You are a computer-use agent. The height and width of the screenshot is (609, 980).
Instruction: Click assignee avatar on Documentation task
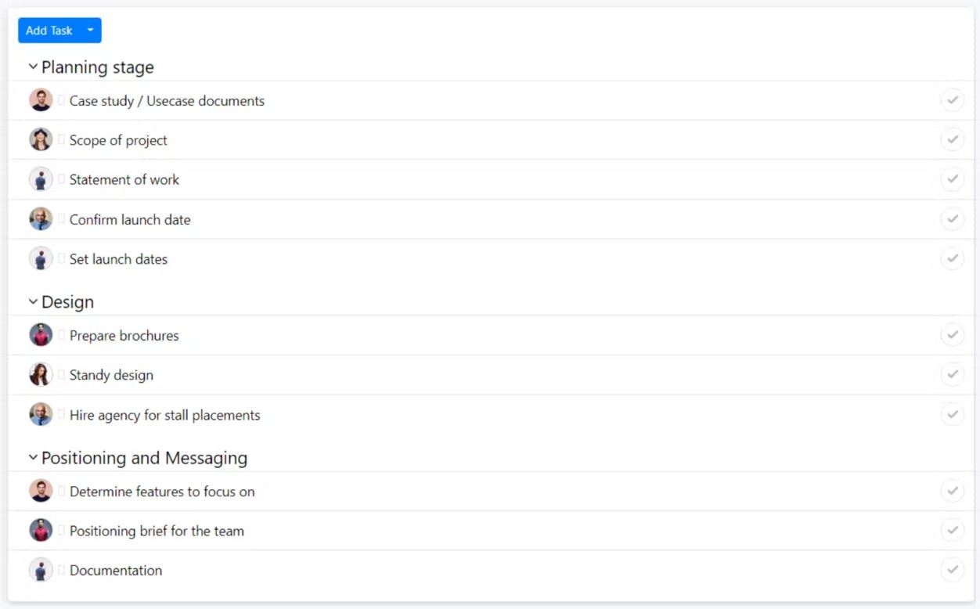point(41,570)
